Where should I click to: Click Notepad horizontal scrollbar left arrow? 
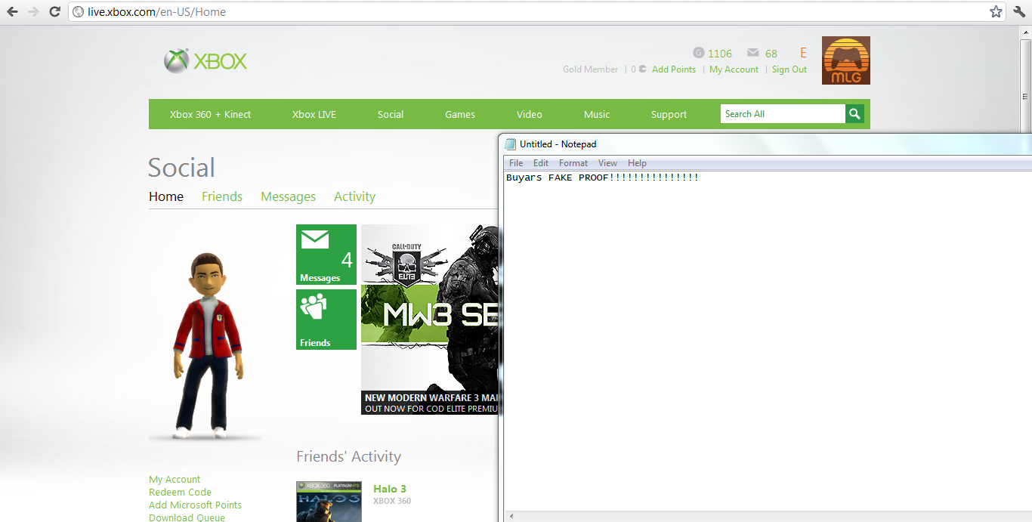511,517
